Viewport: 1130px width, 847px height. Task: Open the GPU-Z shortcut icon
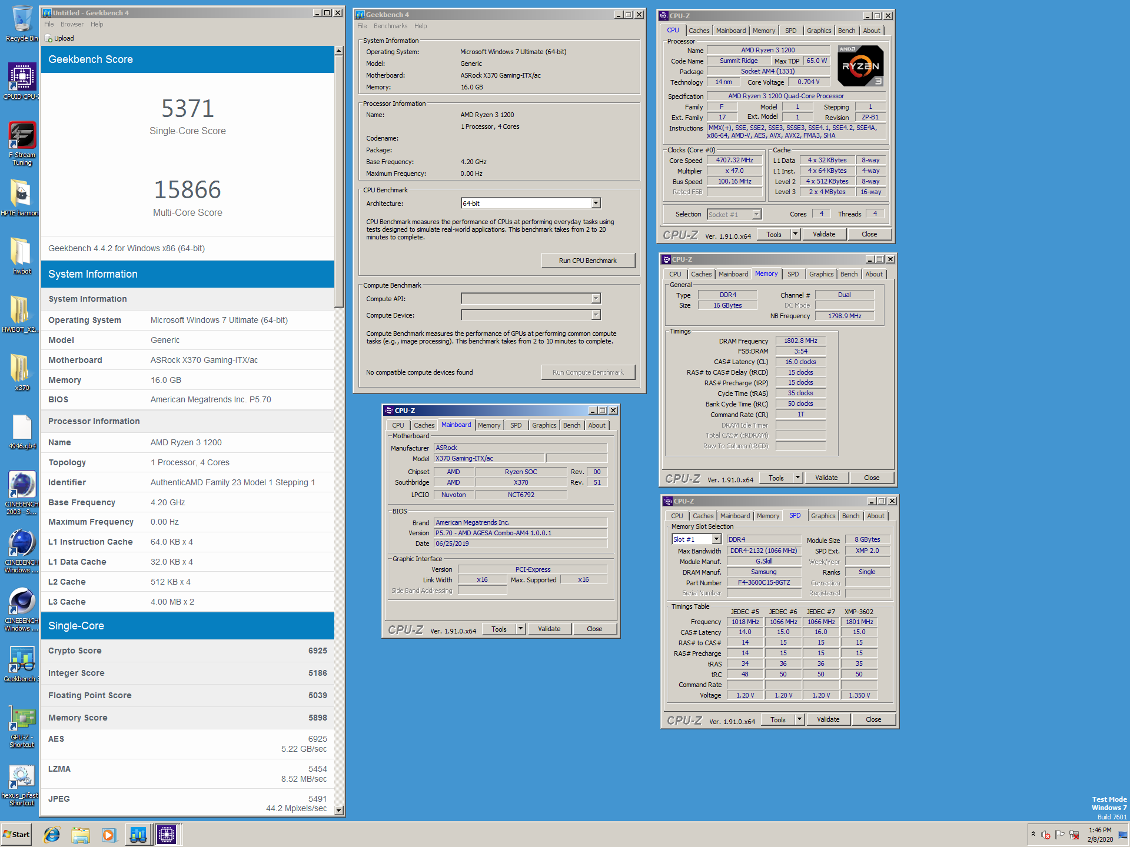(x=22, y=726)
